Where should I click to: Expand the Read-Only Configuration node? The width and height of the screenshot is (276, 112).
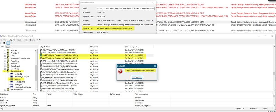(x=5, y=58)
